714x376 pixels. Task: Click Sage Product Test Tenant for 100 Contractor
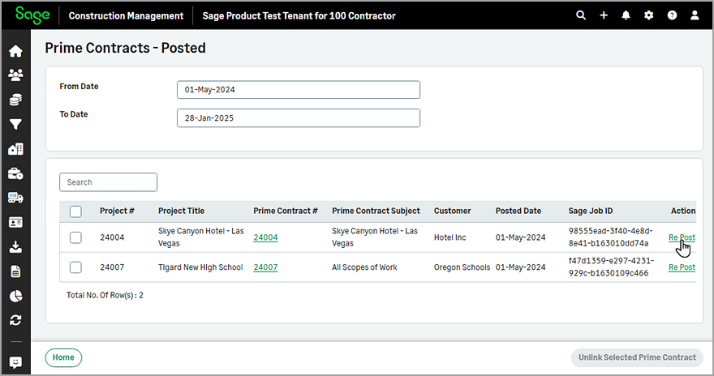tap(299, 15)
